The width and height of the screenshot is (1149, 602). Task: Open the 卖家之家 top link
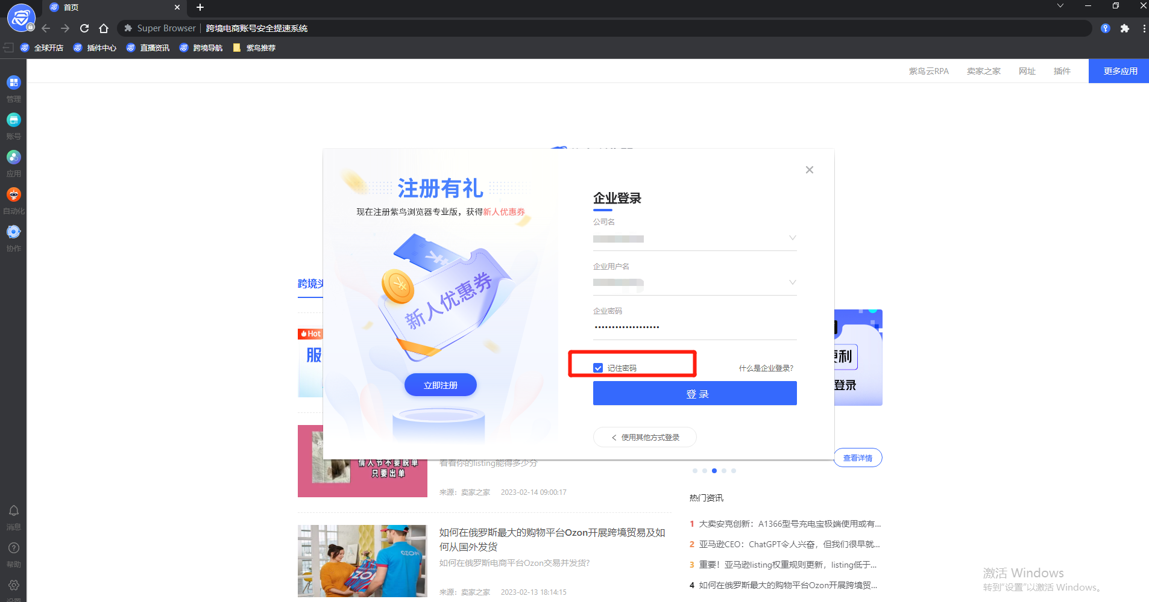(984, 71)
